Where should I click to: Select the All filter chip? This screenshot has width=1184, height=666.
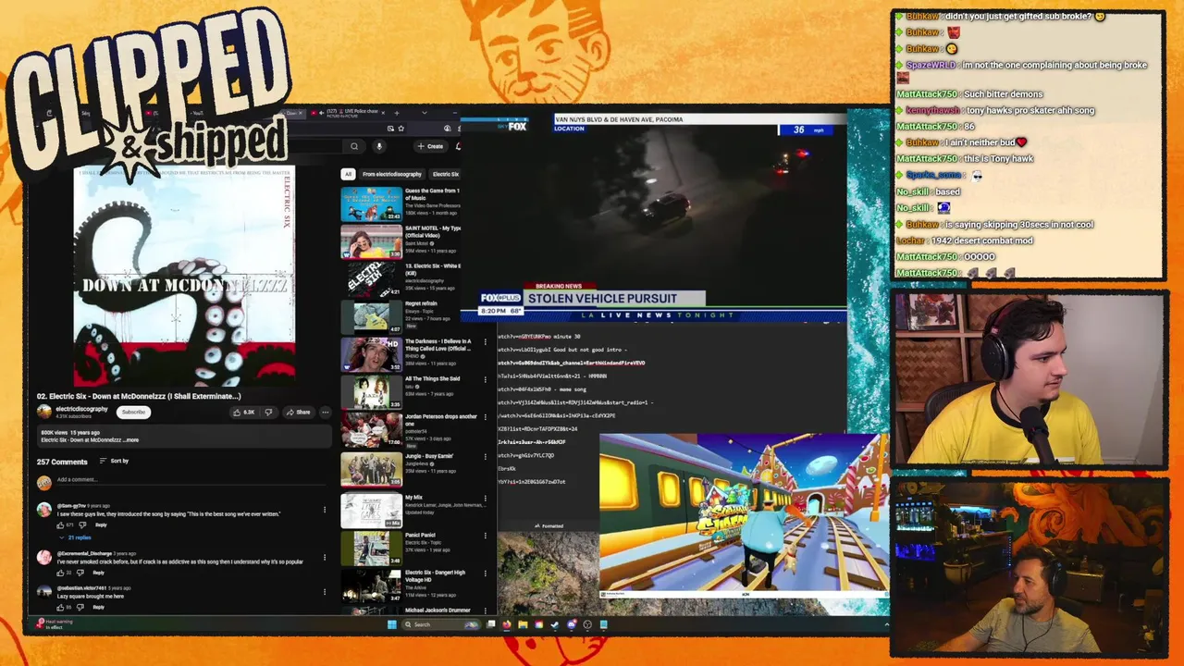tap(348, 174)
